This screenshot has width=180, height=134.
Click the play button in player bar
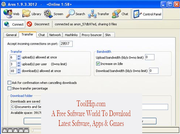[x=5, y=130]
